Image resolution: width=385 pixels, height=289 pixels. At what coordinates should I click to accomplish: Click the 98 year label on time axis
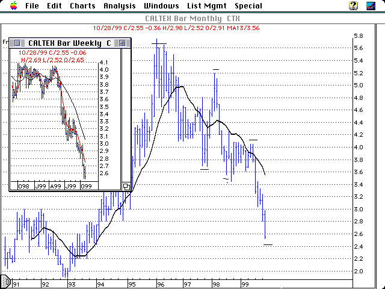[x=217, y=285]
